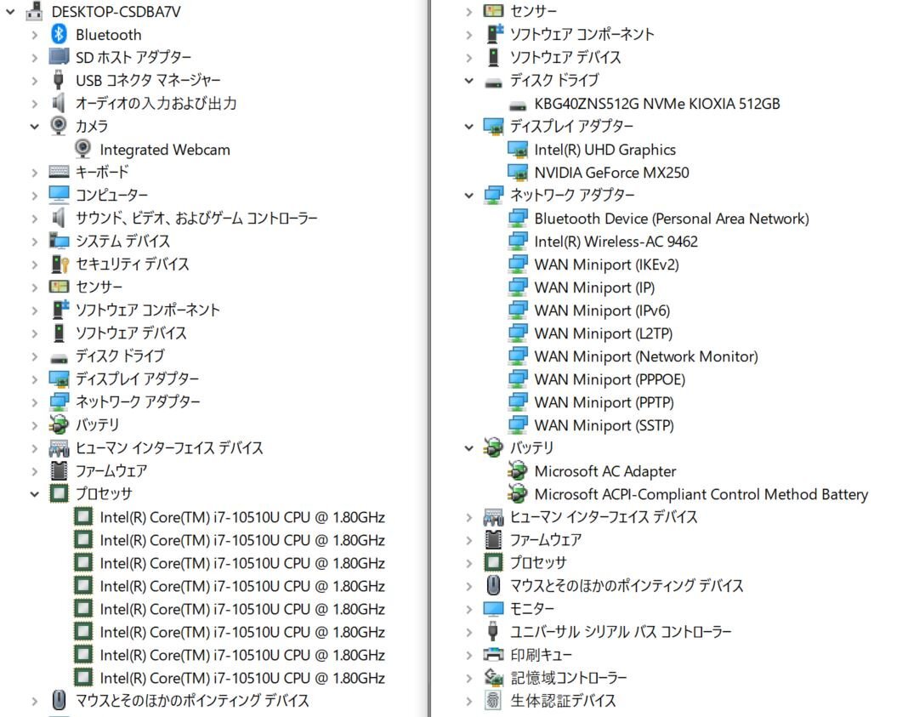Screen dimensions: 908x717
Task: Select WAN Miniport (SSTP) entry
Action: pyautogui.click(x=604, y=425)
